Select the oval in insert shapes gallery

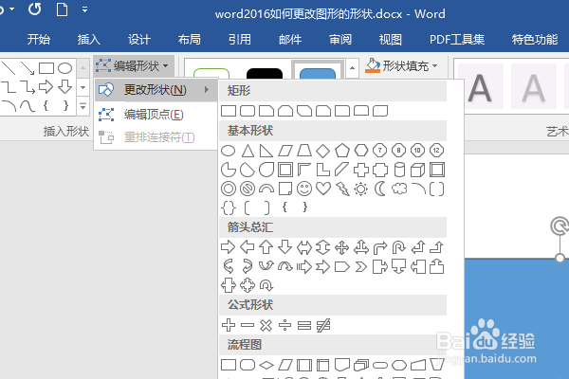pyautogui.click(x=64, y=68)
